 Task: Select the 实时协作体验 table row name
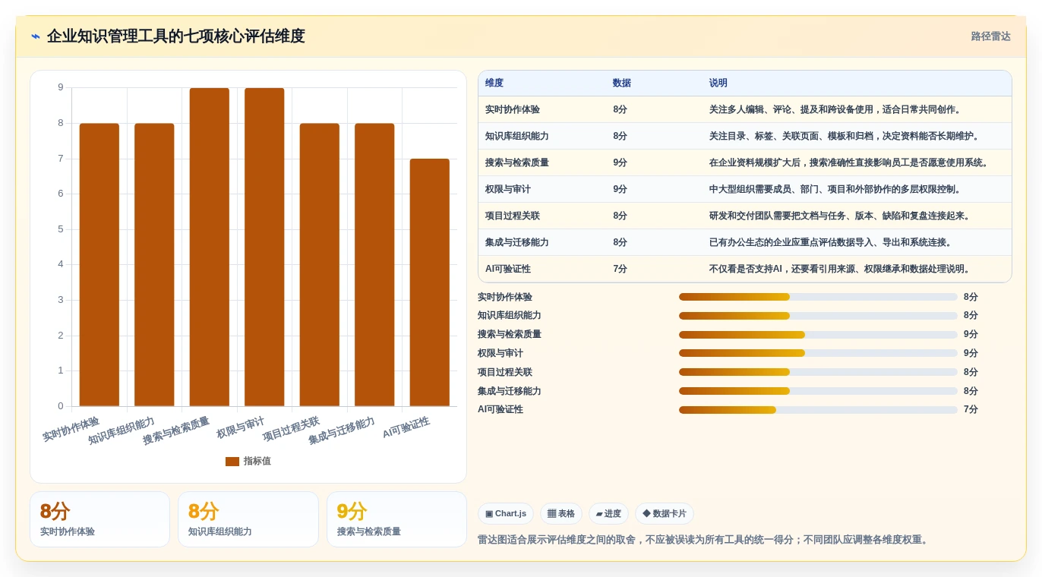click(513, 109)
